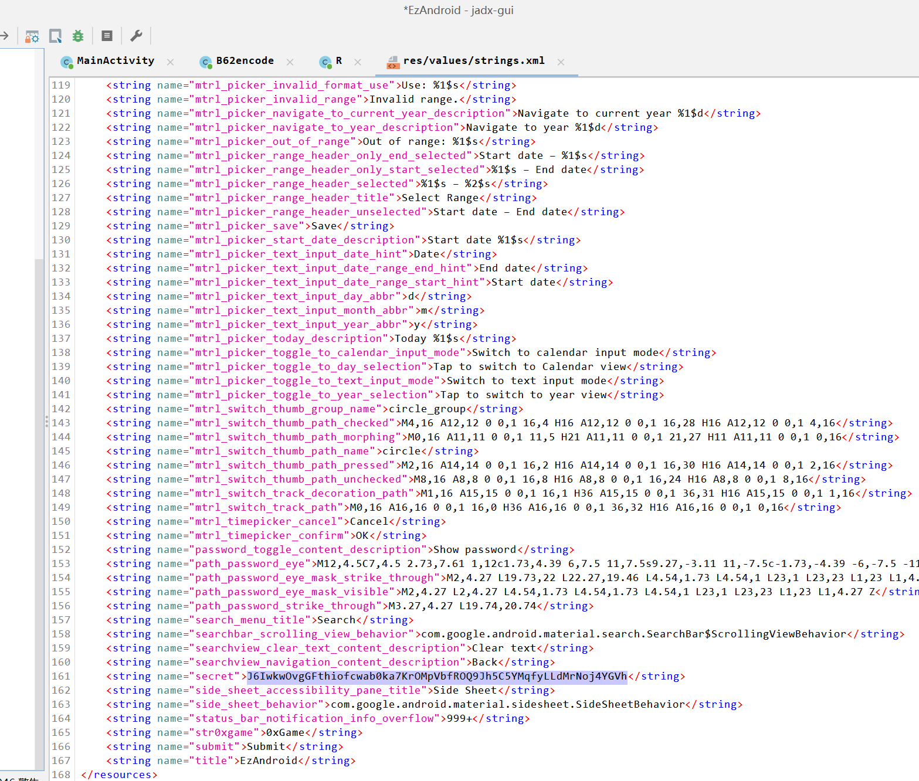Click the forward navigation arrow
Image resolution: width=919 pixels, height=781 pixels.
5,36
